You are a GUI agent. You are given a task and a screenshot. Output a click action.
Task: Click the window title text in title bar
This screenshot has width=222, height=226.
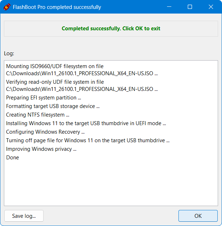click(57, 7)
